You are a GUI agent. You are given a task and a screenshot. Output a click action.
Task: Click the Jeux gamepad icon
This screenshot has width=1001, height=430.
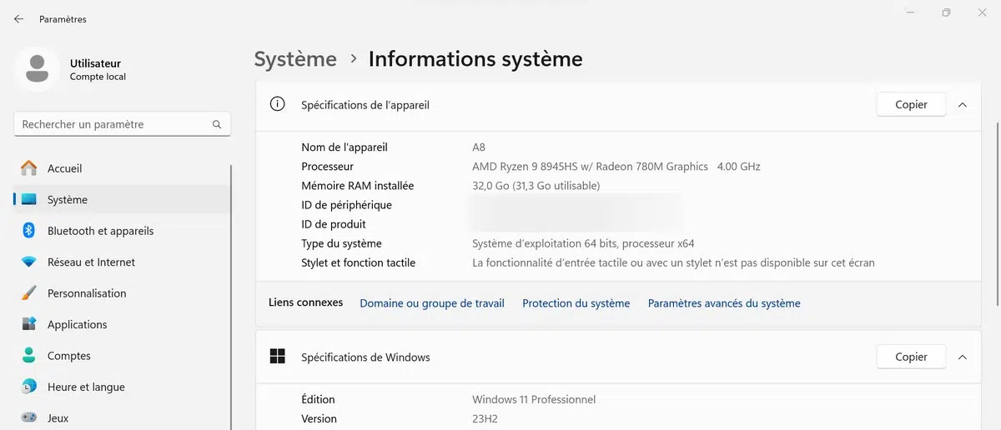tap(29, 418)
